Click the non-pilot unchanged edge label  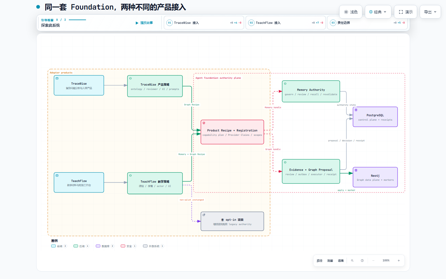pyautogui.click(x=192, y=200)
